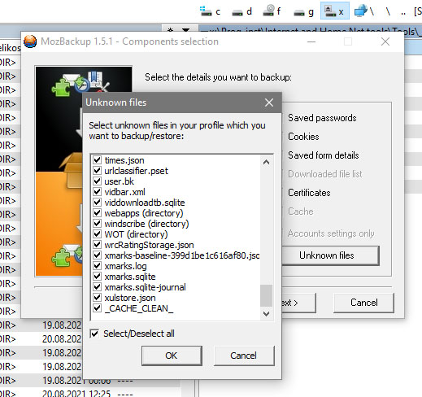This screenshot has height=397, width=422.
Task: Click the disabled Cache option
Action: point(301,212)
